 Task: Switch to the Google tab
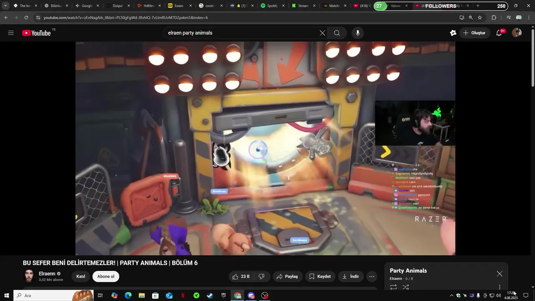point(87,6)
